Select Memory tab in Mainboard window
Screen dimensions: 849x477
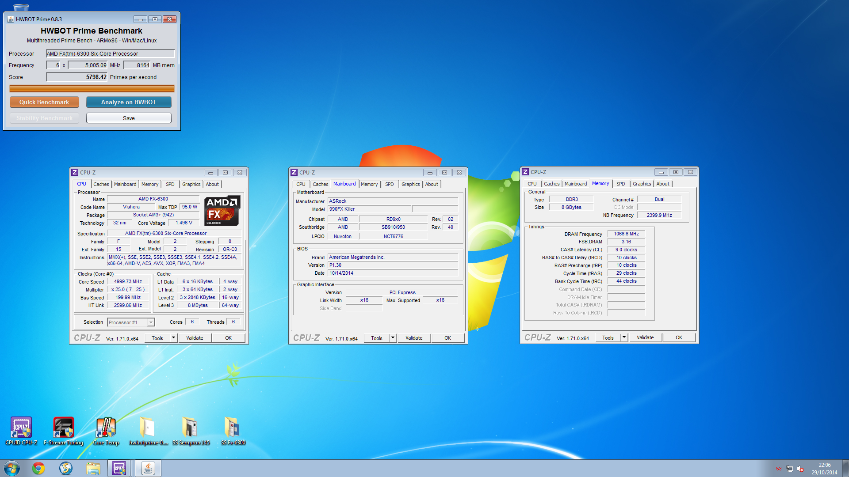click(x=369, y=184)
